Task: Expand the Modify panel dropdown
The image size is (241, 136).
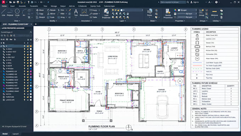Action: coord(53,21)
